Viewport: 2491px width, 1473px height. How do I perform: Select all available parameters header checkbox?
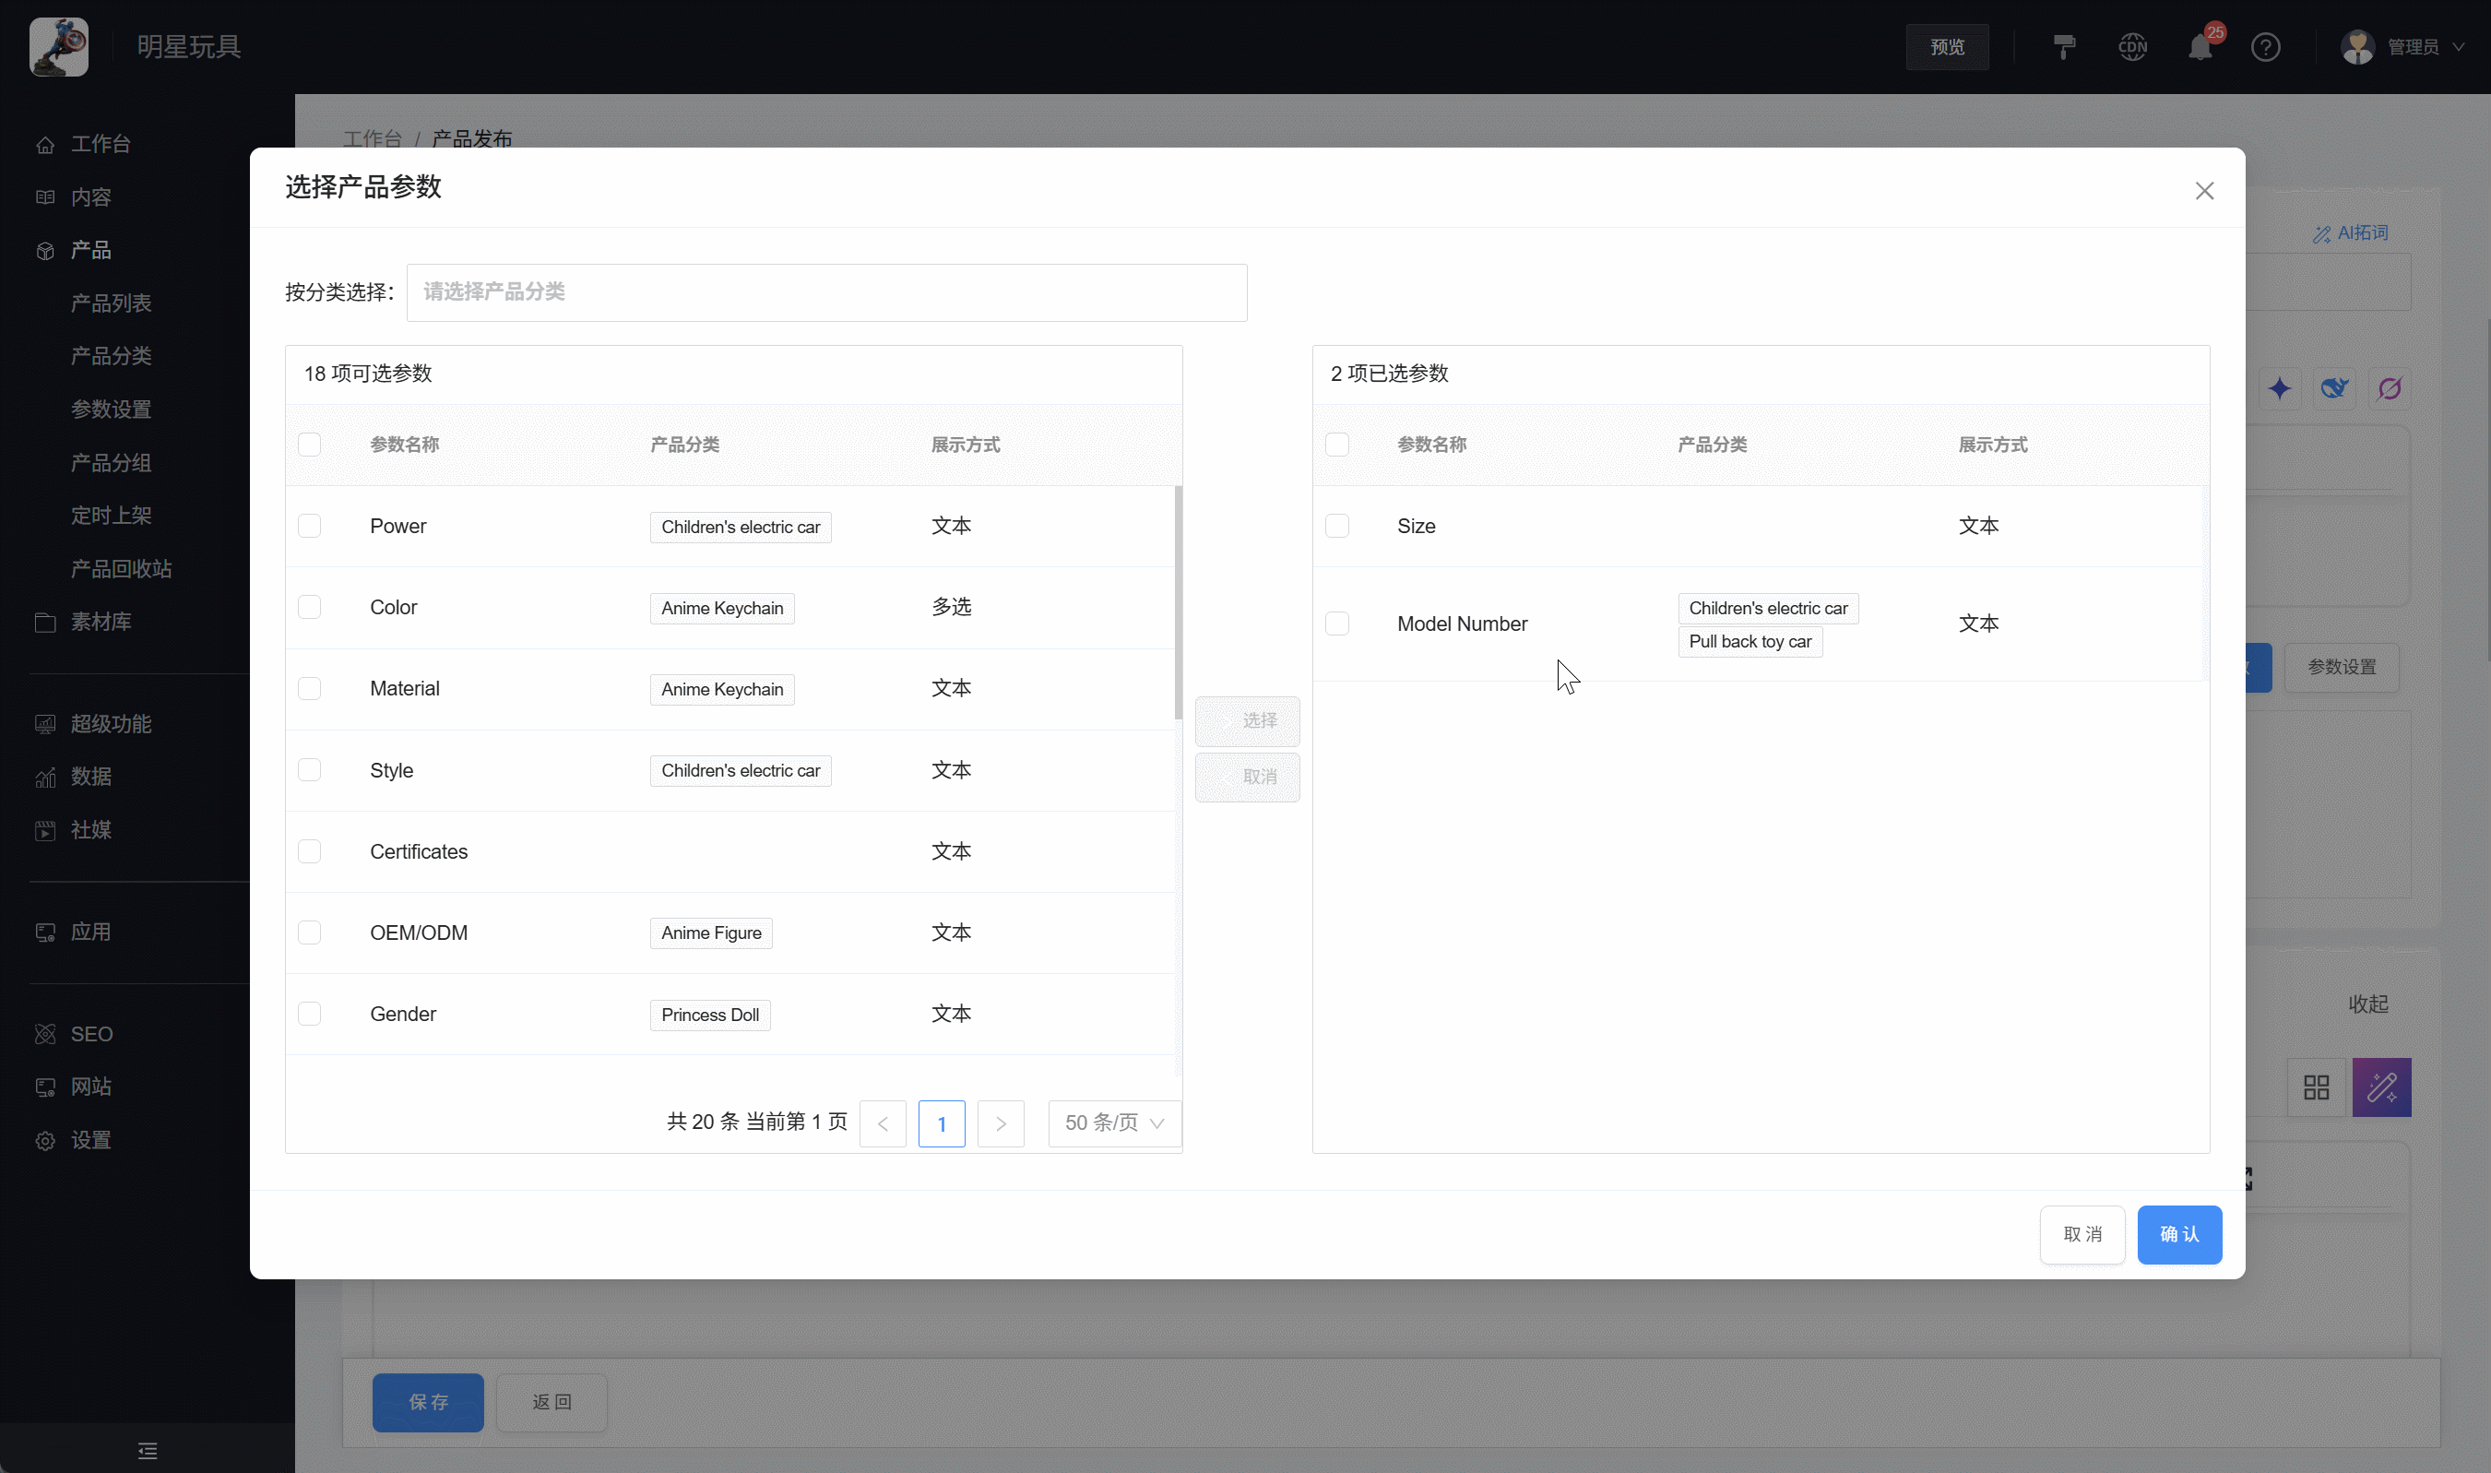310,444
